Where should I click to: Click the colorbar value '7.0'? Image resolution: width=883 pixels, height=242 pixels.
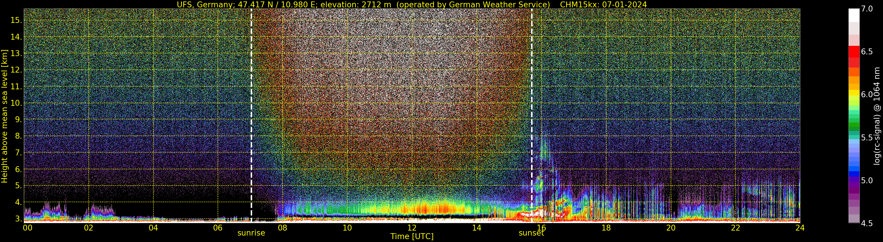(x=866, y=9)
